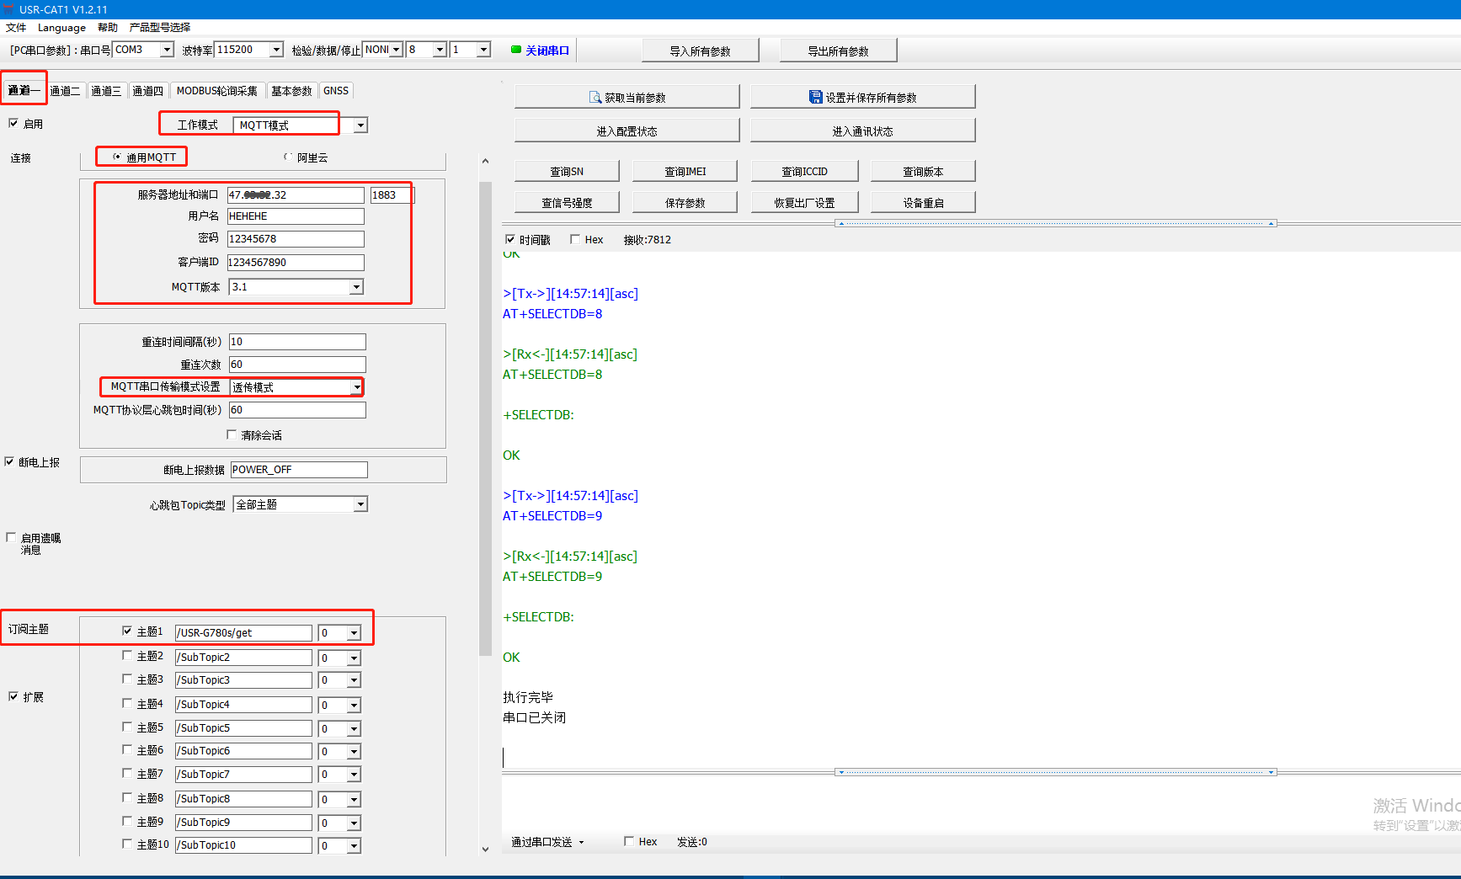Click the scroll-up arrow of the settings panel
1461x879 pixels.
pyautogui.click(x=485, y=161)
